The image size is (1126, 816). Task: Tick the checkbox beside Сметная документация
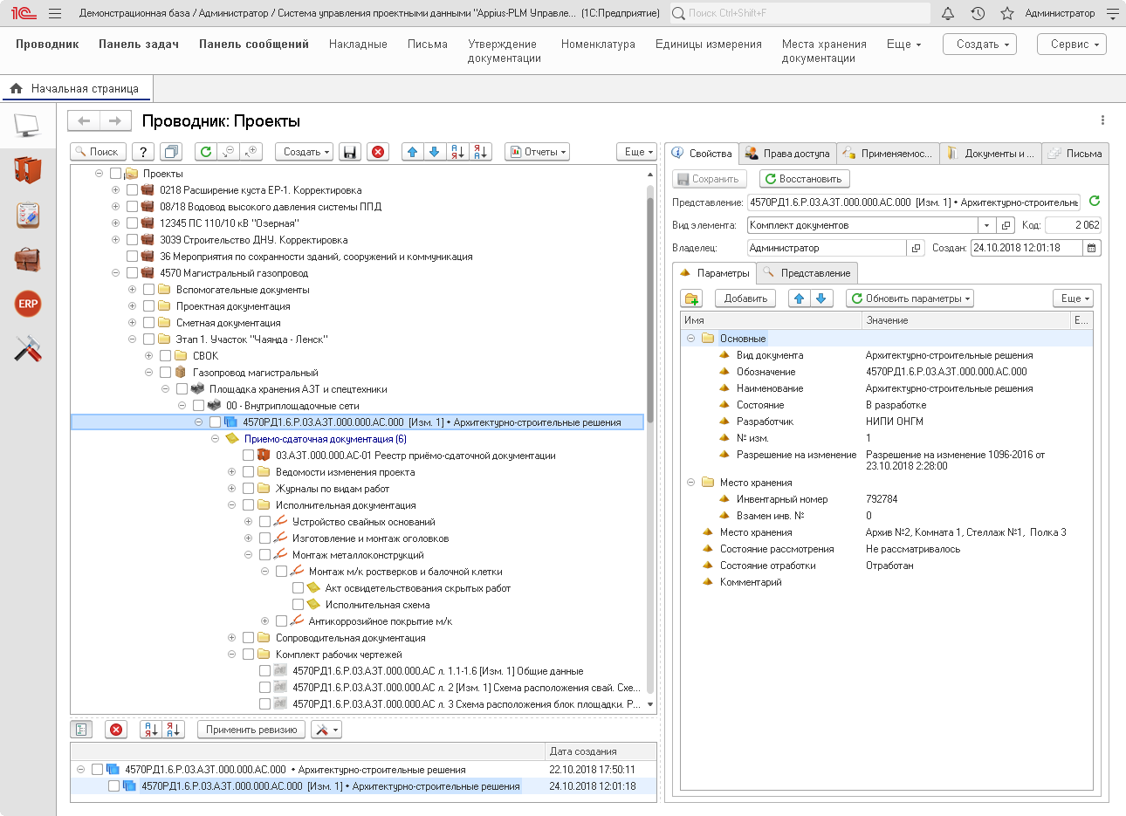(148, 323)
